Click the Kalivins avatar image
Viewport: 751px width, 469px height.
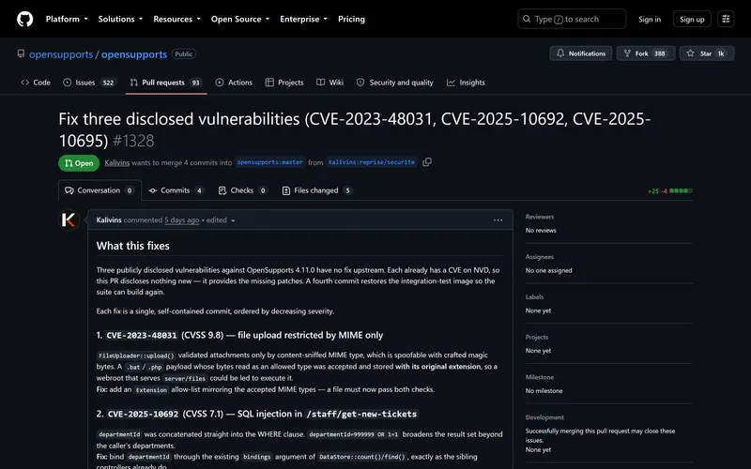(69, 219)
